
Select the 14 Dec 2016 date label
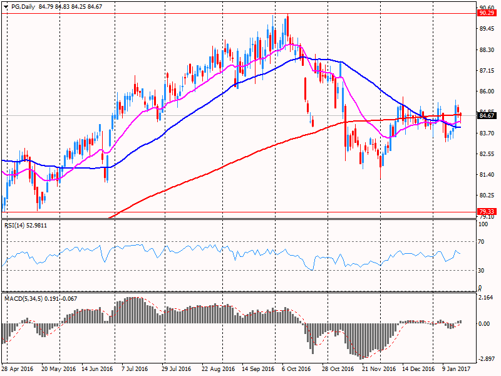(418, 368)
